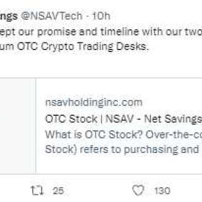Click the 'What is OTC Stock?' card description
The height and width of the screenshot is (202, 202).
(x=123, y=134)
